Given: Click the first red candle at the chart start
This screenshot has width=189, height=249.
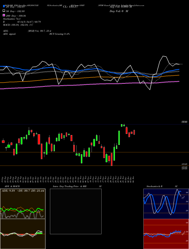Looking at the screenshot, I should tap(3, 141).
